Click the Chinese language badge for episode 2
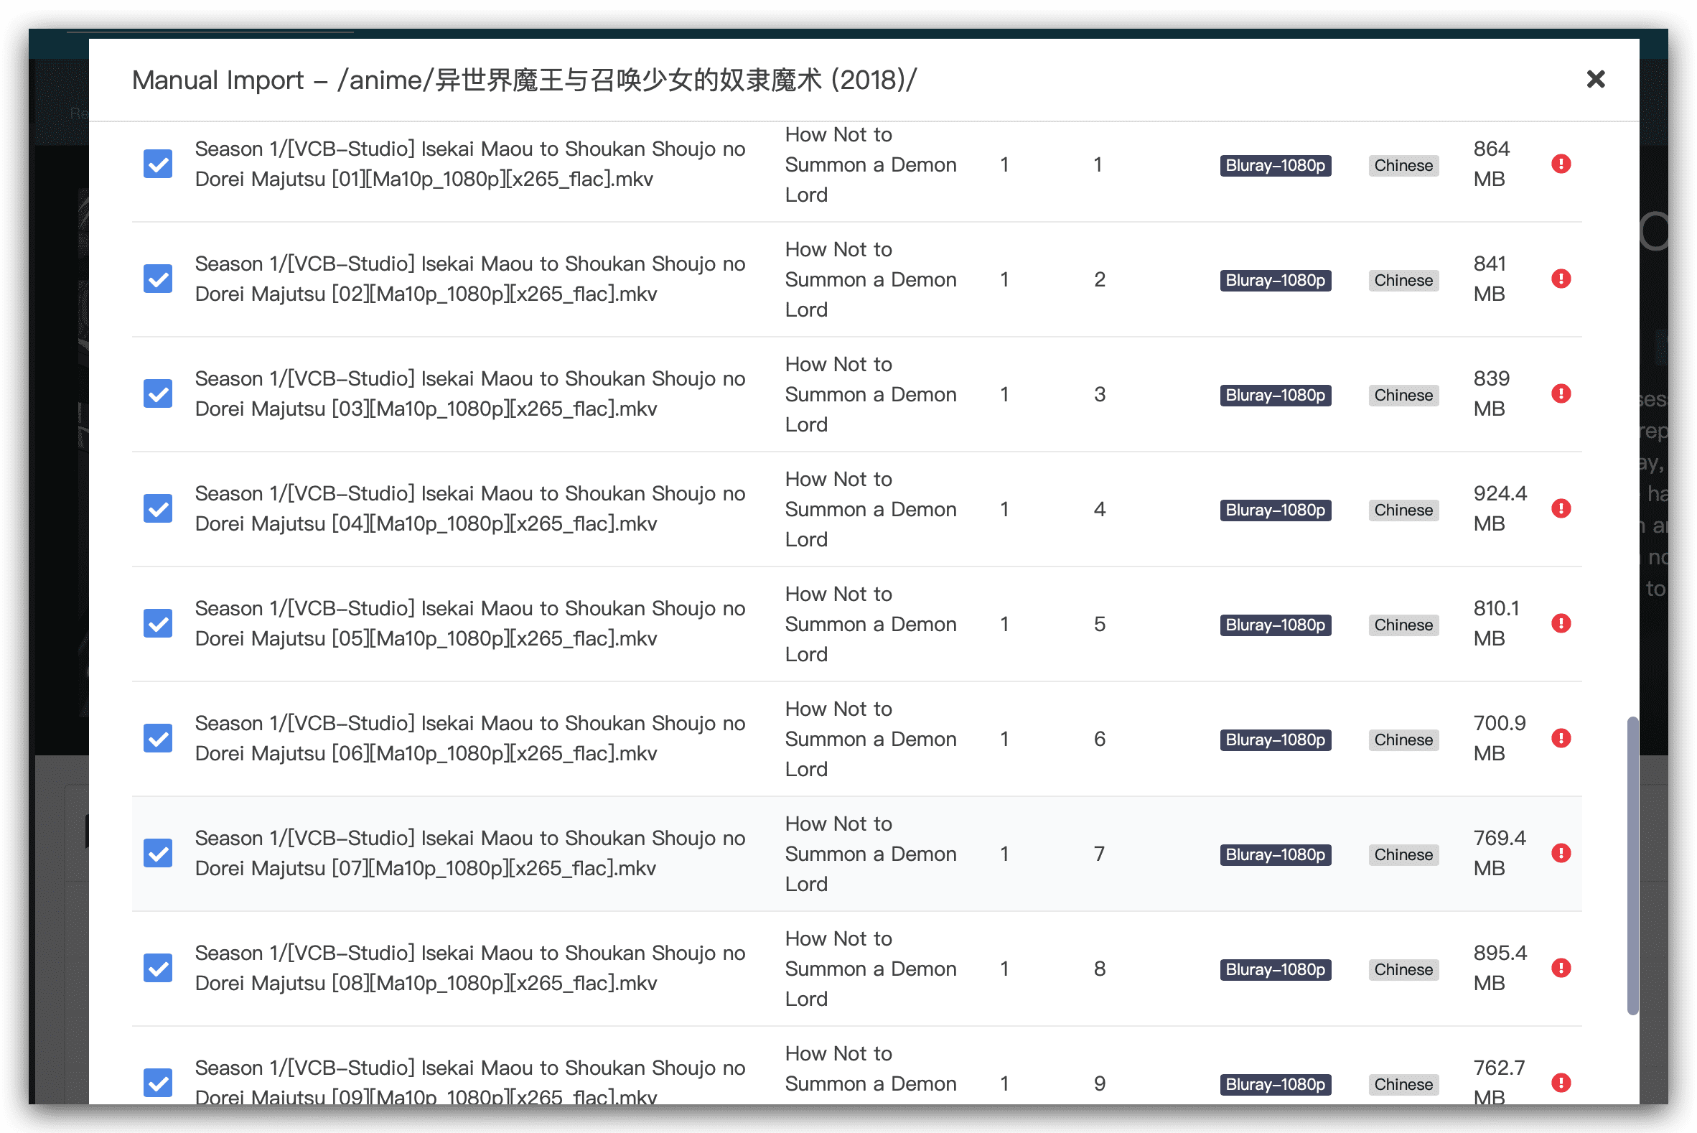This screenshot has height=1133, width=1697. tap(1403, 280)
